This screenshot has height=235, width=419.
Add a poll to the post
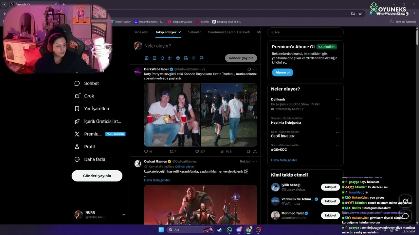coord(170,58)
